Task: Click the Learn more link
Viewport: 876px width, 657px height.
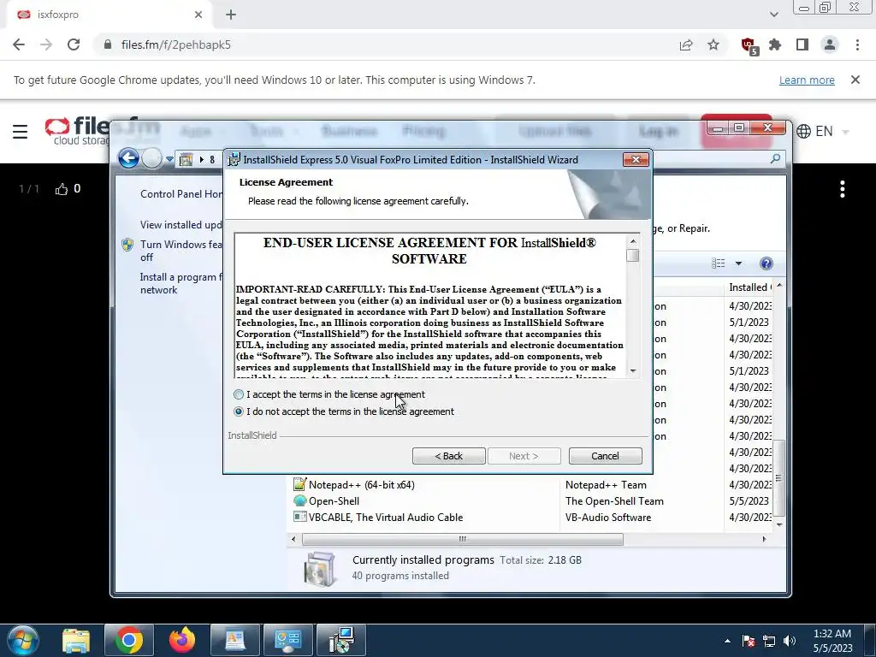Action: click(807, 80)
